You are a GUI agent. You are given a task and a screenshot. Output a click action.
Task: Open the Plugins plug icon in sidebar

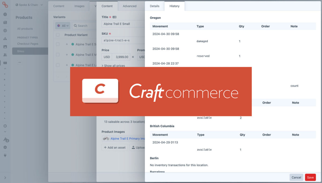[5, 155]
